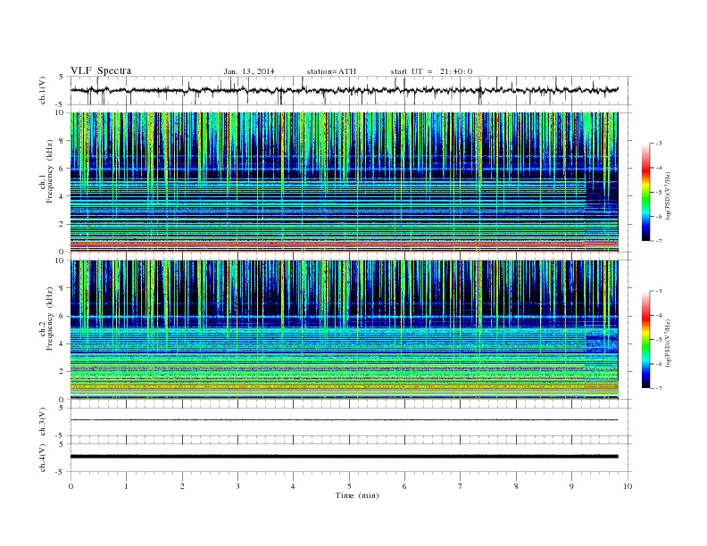Click the time-axis tick label "9"
Image resolution: width=707 pixels, height=546 pixels.
pos(571,486)
